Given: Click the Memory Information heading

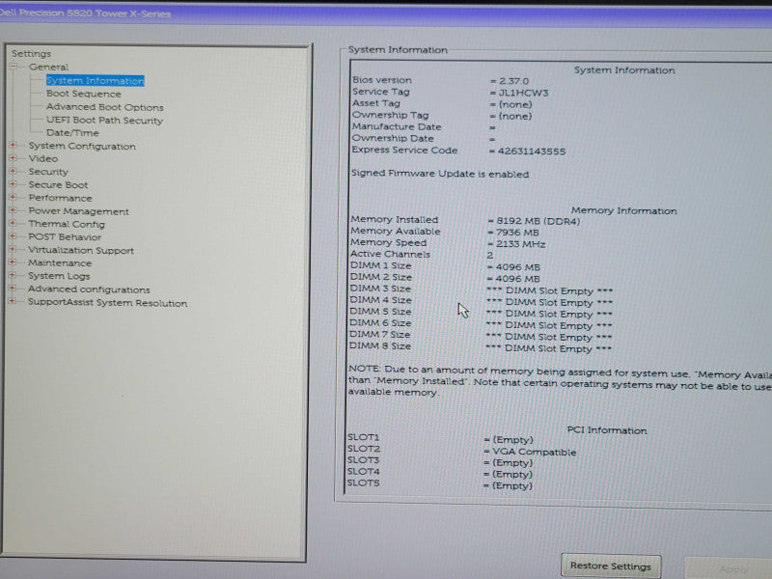Looking at the screenshot, I should tap(623, 210).
